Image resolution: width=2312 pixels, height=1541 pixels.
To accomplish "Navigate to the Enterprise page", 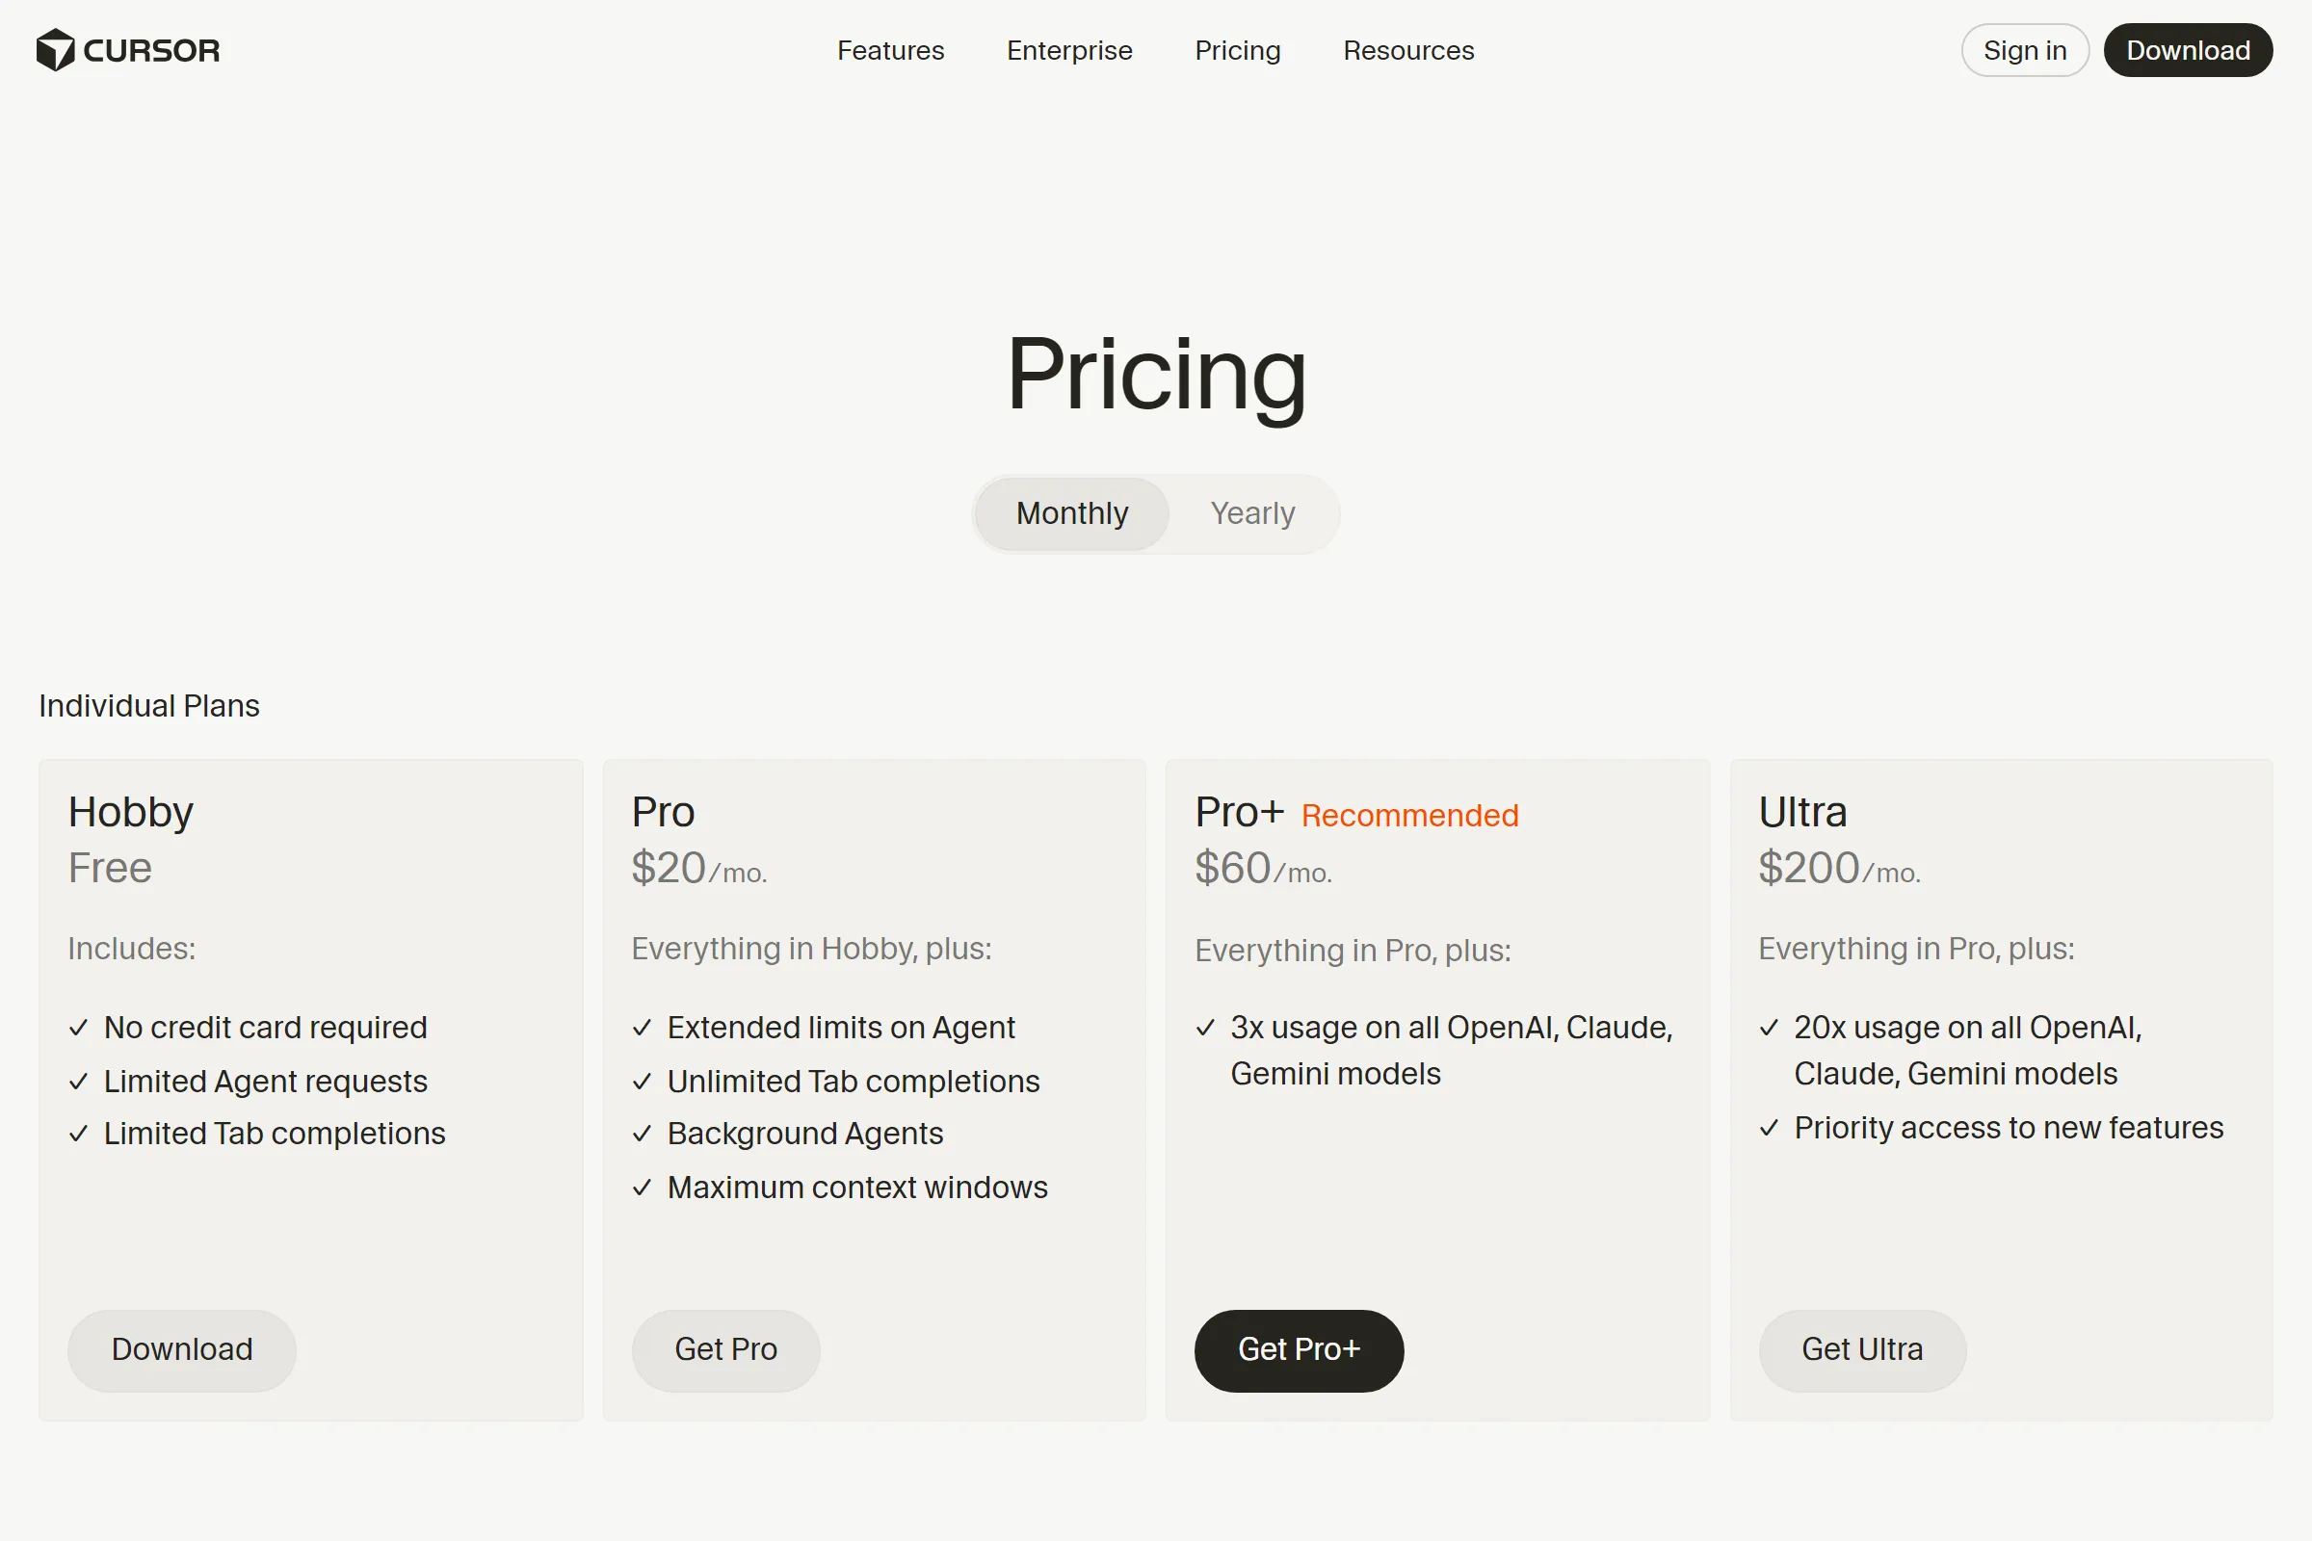I will tap(1068, 50).
